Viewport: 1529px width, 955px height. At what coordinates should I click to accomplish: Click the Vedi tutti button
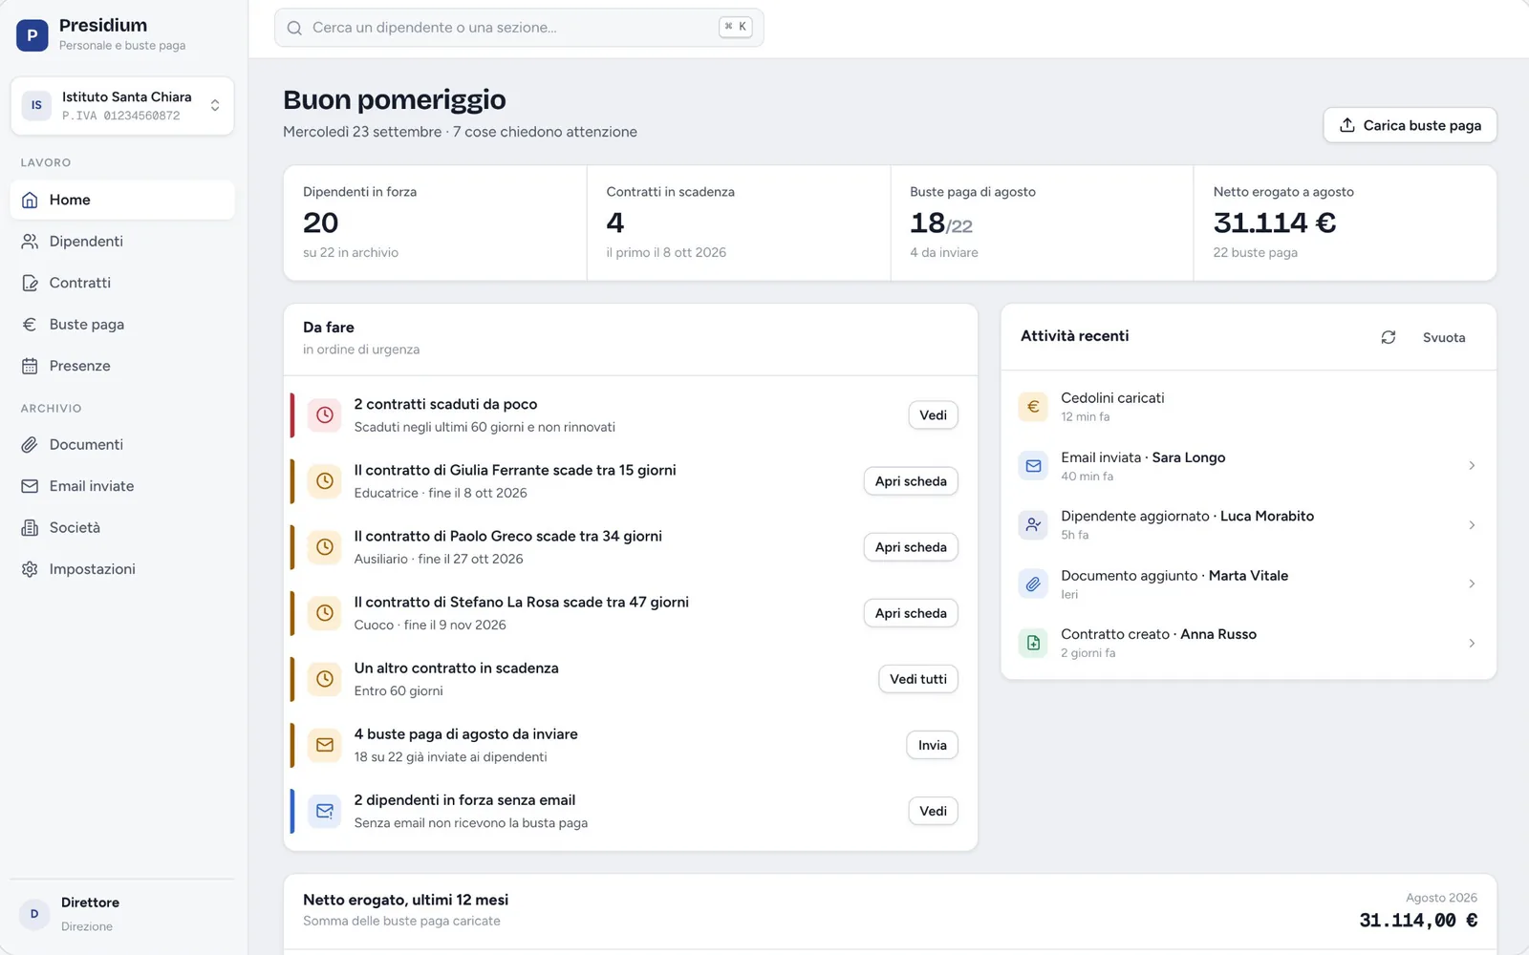(918, 679)
